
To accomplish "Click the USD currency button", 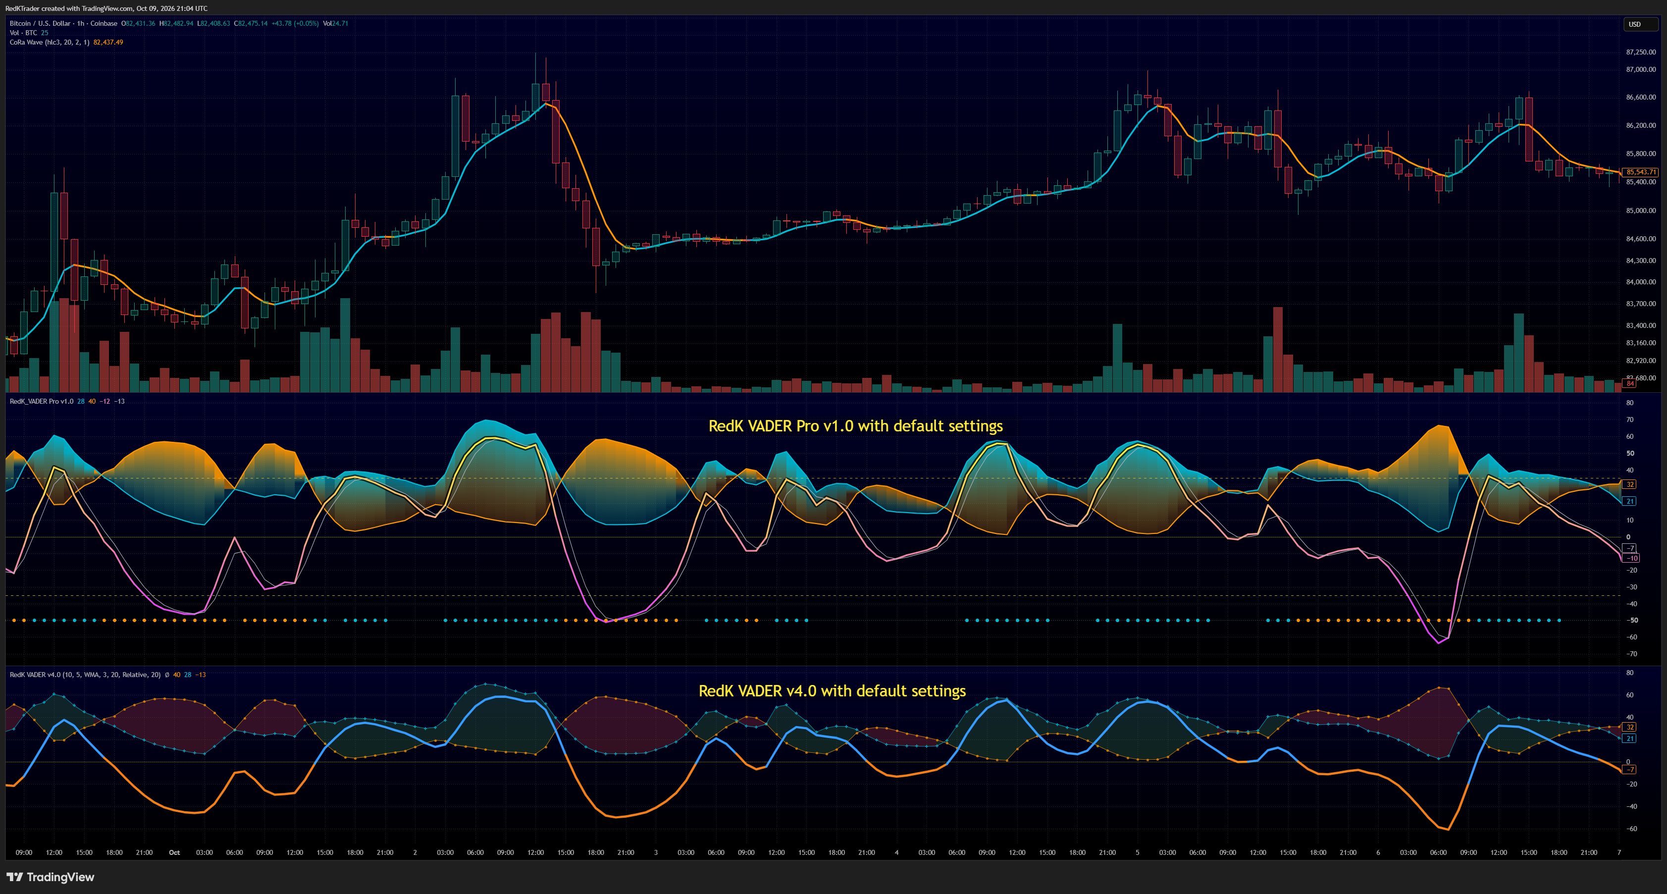I will pos(1639,24).
